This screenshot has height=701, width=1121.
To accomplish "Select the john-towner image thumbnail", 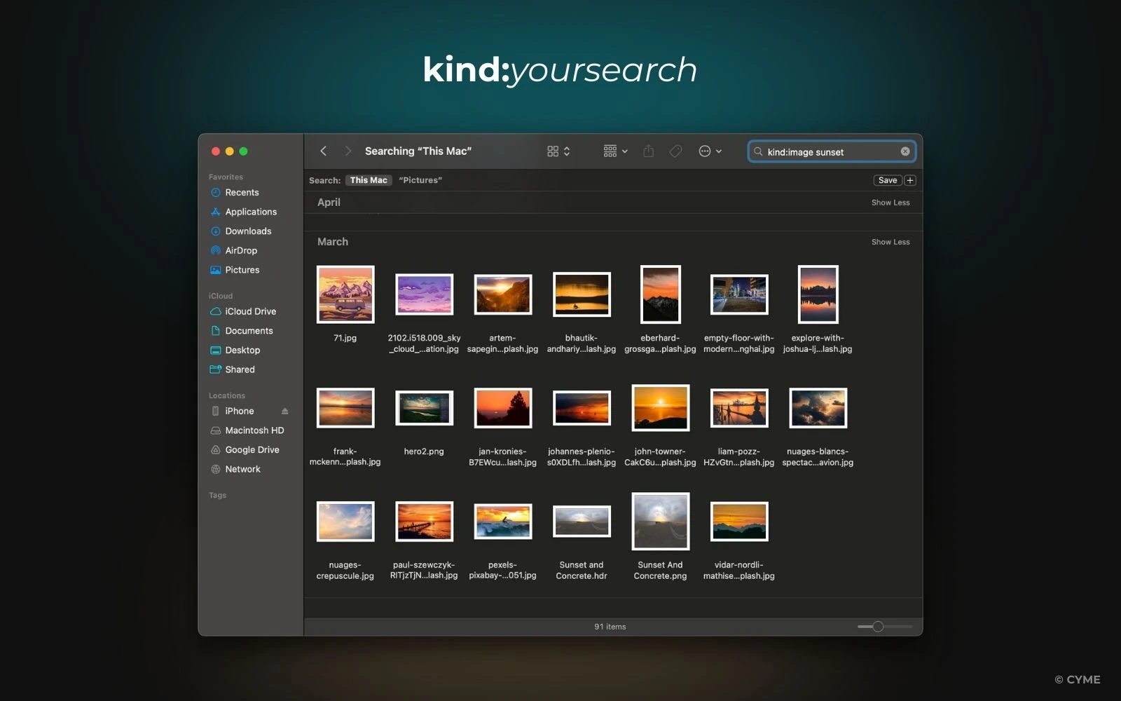I will click(661, 408).
